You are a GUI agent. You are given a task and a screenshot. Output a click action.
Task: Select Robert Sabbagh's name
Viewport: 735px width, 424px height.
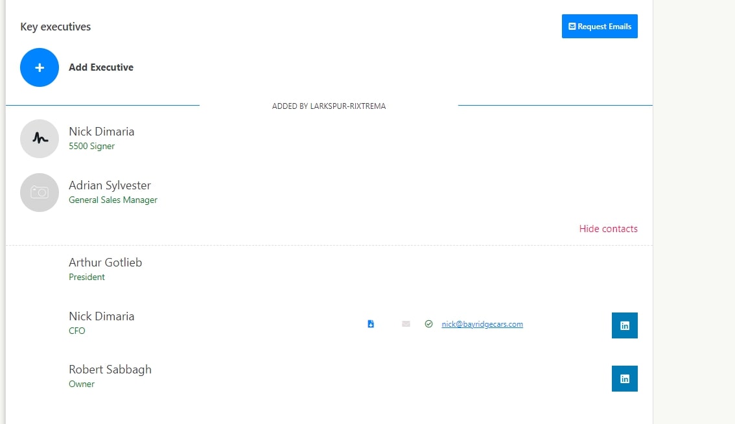[x=110, y=370]
